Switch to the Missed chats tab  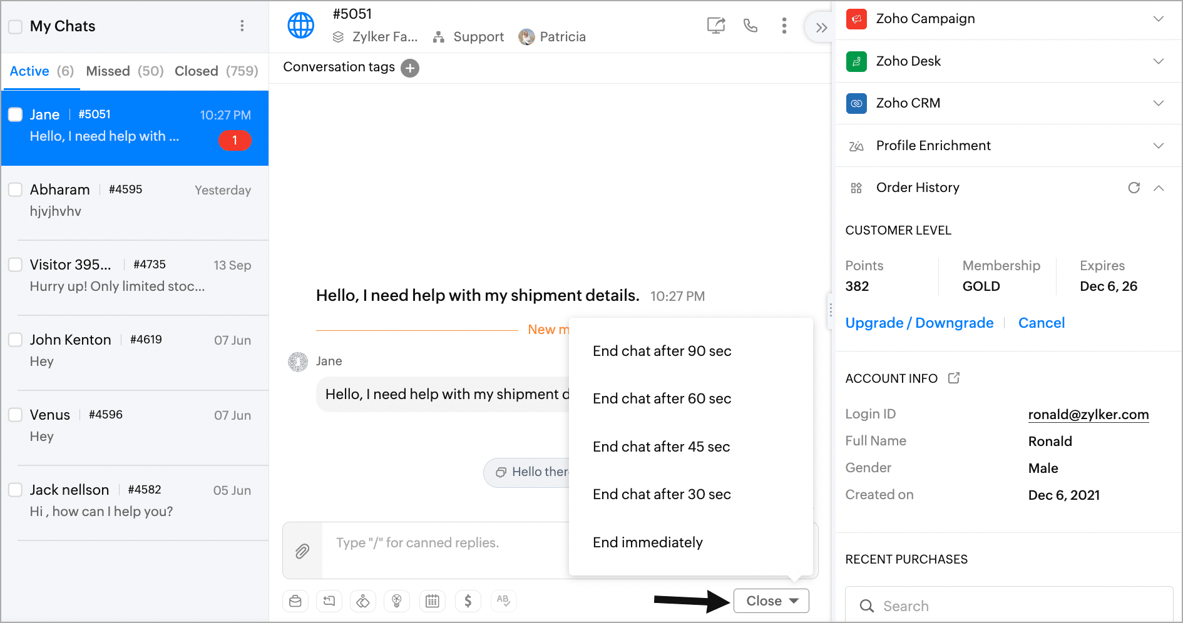click(125, 71)
